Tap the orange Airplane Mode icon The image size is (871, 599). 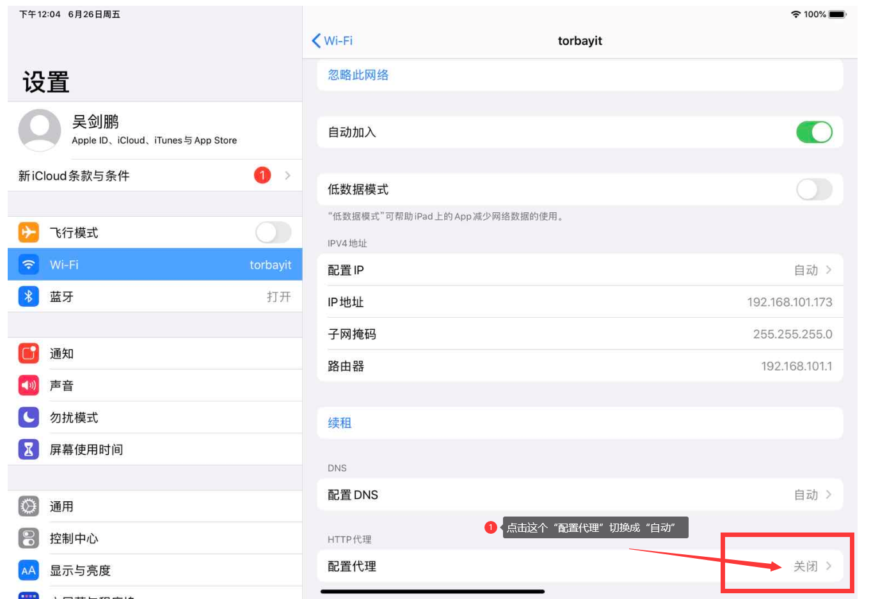coord(29,232)
